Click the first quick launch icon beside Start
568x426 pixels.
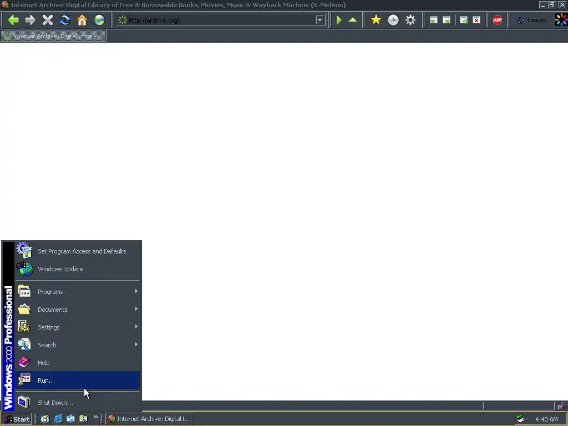(x=45, y=419)
